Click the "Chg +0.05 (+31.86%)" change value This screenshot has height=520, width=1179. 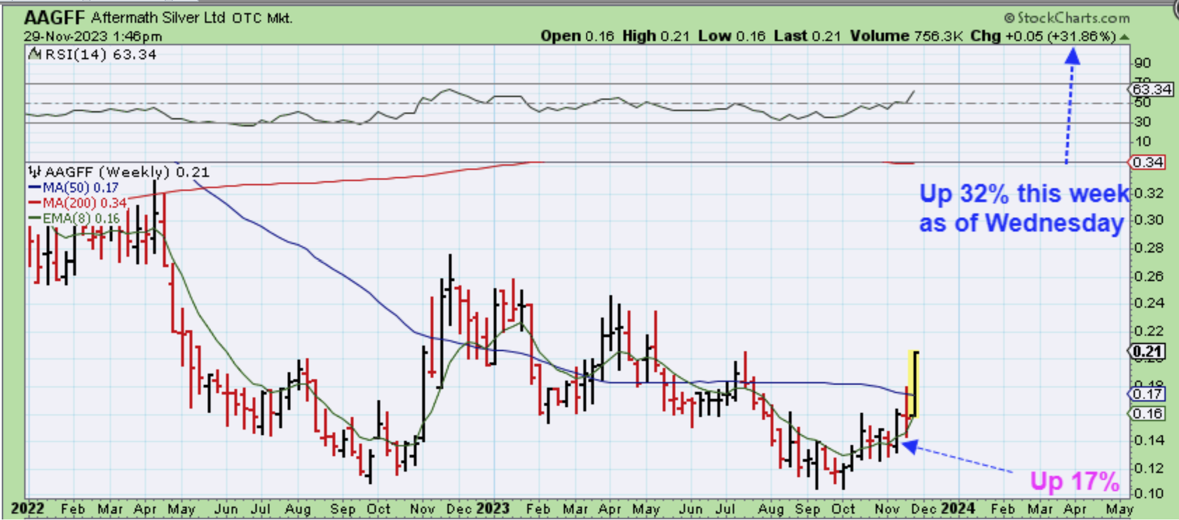click(1044, 36)
